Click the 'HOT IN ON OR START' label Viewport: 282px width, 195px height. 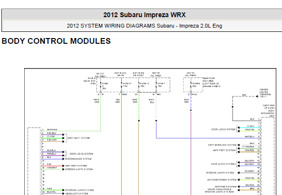click(x=138, y=74)
